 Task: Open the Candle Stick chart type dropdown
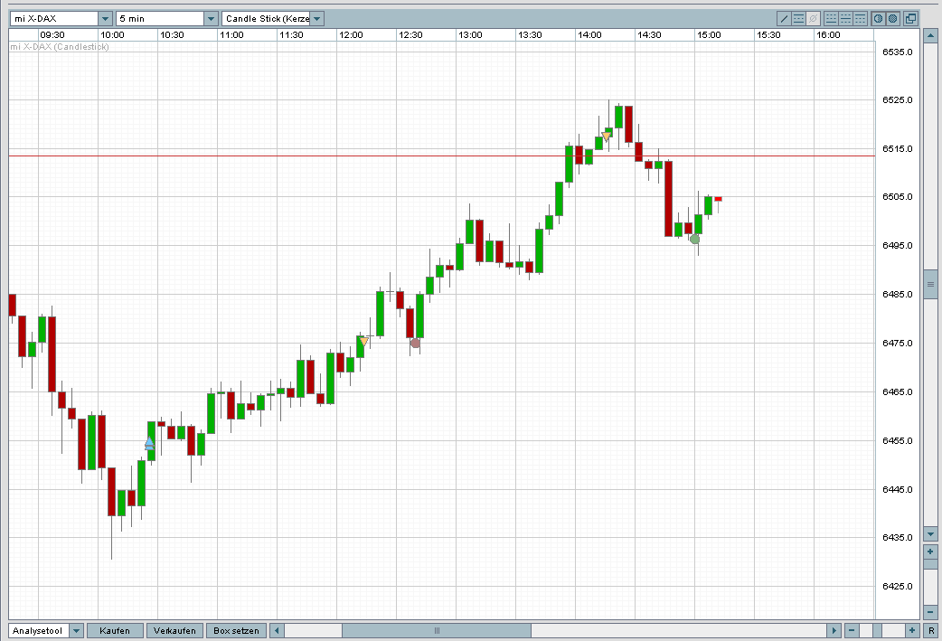click(x=317, y=19)
